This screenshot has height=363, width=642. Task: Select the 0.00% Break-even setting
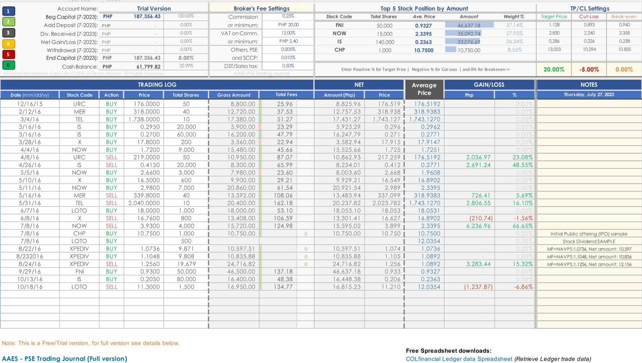click(x=624, y=69)
